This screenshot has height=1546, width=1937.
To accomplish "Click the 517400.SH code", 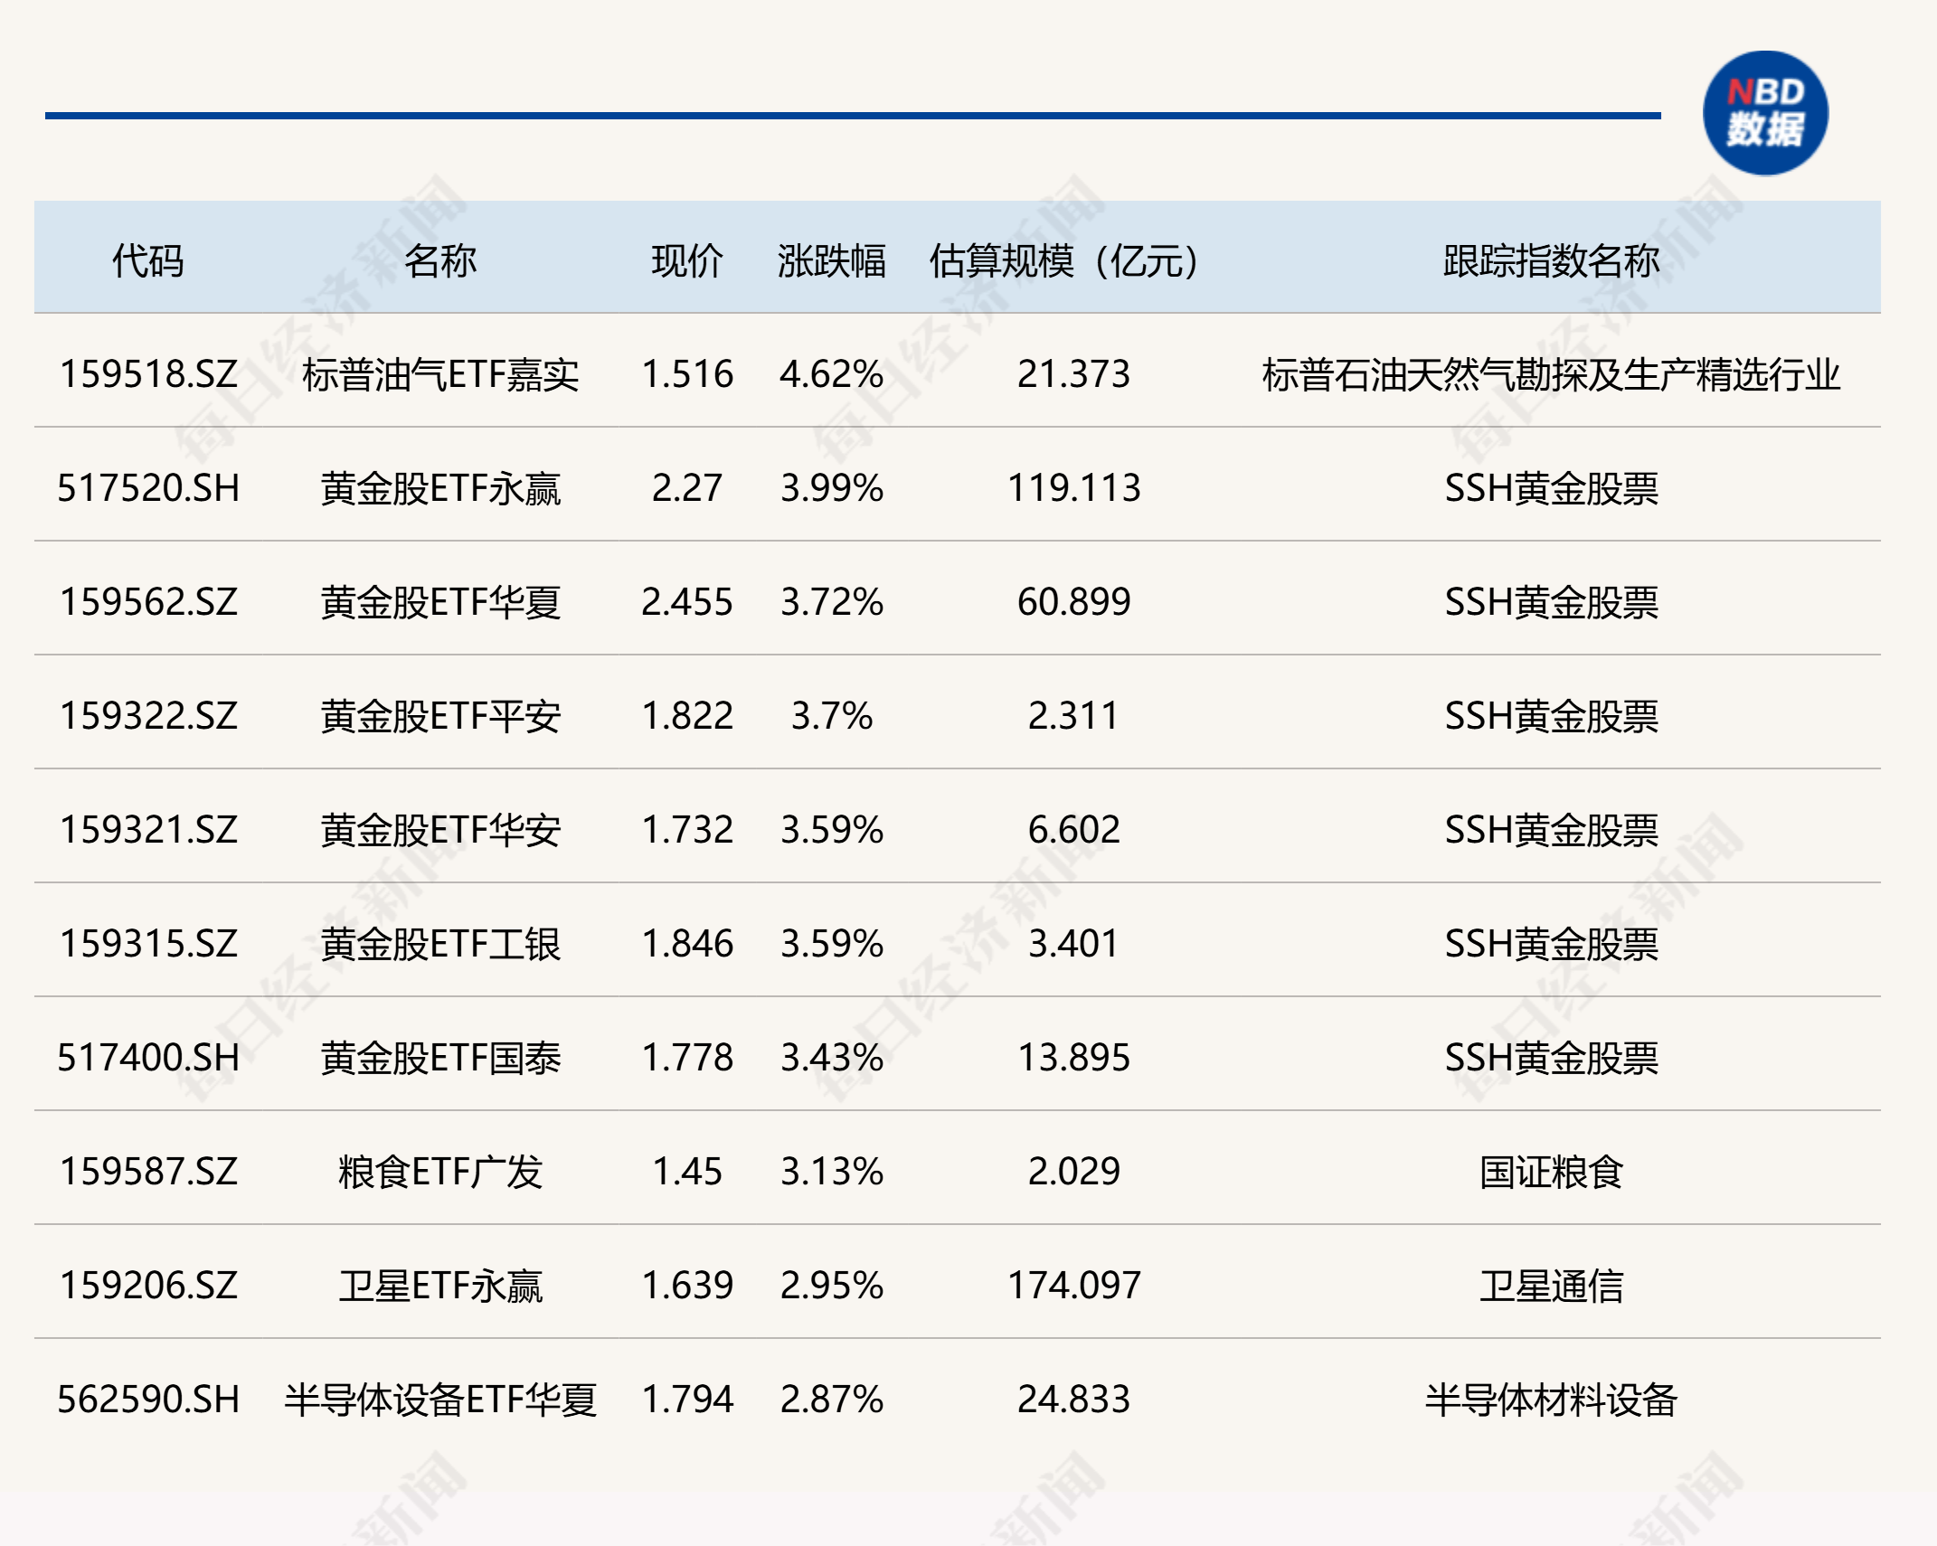I will click(148, 1058).
